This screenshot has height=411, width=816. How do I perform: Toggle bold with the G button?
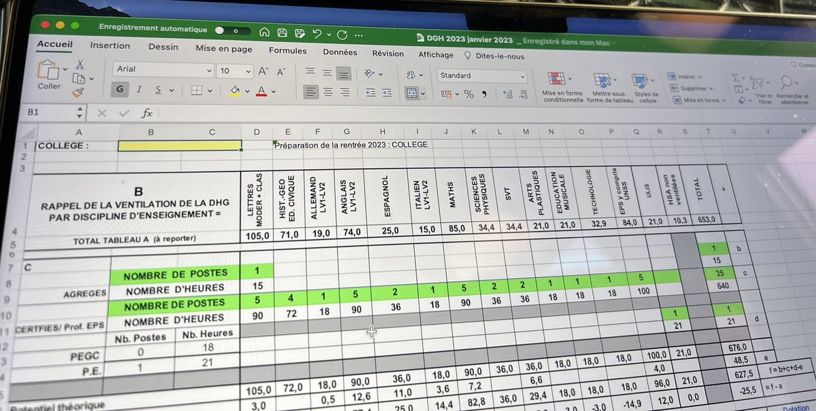pos(120,90)
